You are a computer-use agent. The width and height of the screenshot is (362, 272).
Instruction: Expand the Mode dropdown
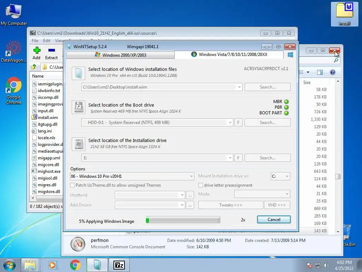pyautogui.click(x=287, y=194)
